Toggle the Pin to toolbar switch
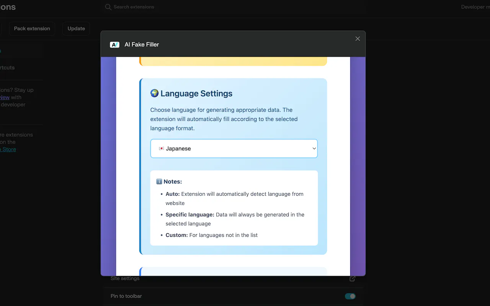This screenshot has width=490, height=306. [350, 296]
